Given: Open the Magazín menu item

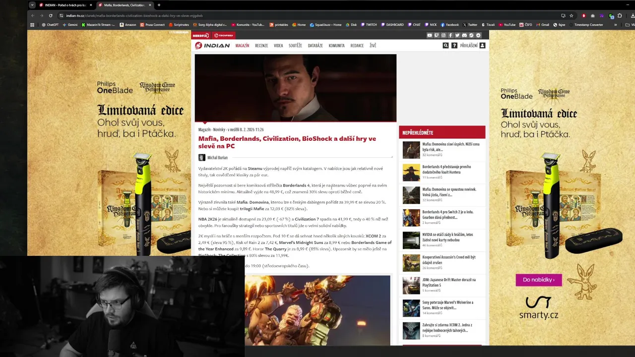Looking at the screenshot, I should click(242, 46).
